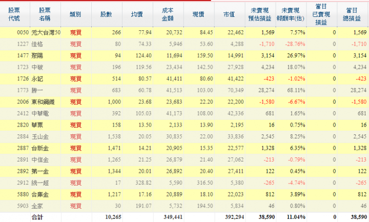Screen dimensions: 369x222
Task: Click 聚陽 market value 14,991
Action: (x=236, y=55)
